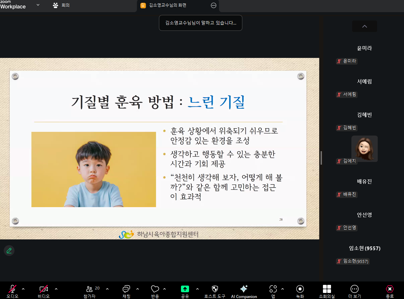The width and height of the screenshot is (404, 299).
Task: Unmute microphone with 오디오 toggle
Action: coord(12,289)
